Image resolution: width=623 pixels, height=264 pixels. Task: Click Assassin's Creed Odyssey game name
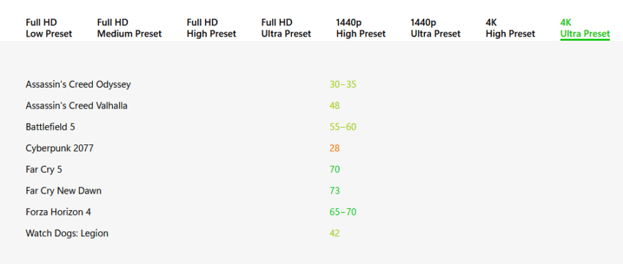[x=78, y=84]
